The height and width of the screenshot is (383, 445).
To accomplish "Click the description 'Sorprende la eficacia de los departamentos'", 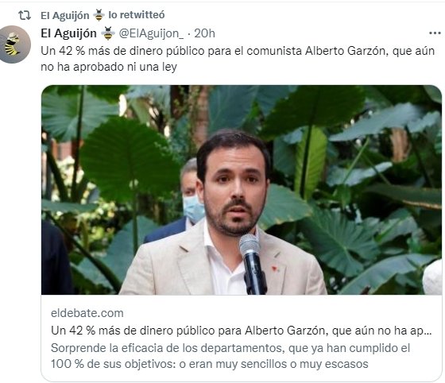I will coord(230,348).
